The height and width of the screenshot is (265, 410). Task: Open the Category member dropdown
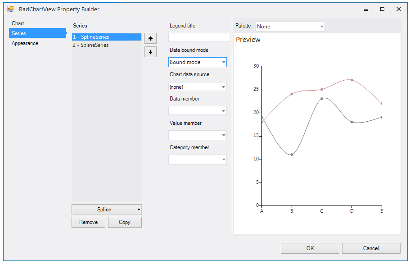coord(197,159)
